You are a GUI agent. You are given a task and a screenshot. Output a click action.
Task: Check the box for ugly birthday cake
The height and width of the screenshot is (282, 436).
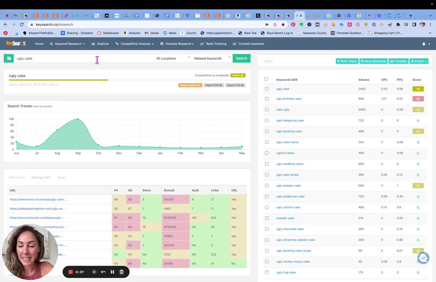pos(267,99)
